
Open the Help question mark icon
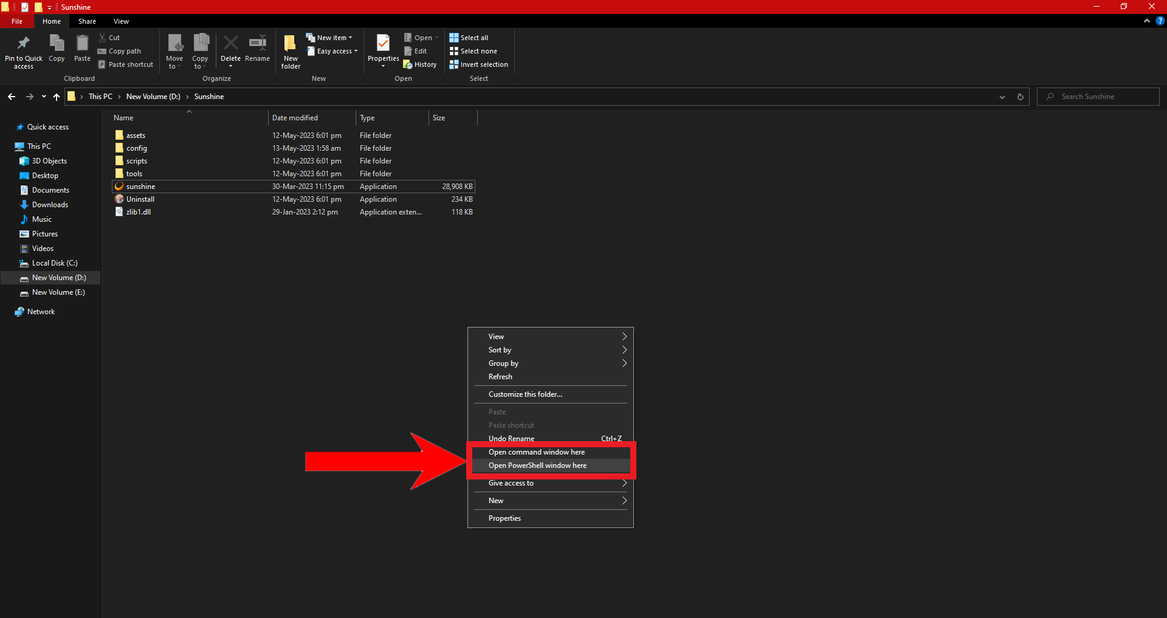(1160, 21)
